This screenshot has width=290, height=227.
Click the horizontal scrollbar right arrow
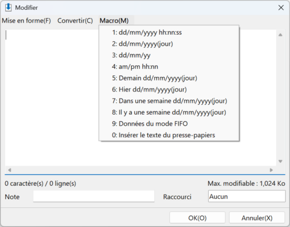click(x=271, y=170)
